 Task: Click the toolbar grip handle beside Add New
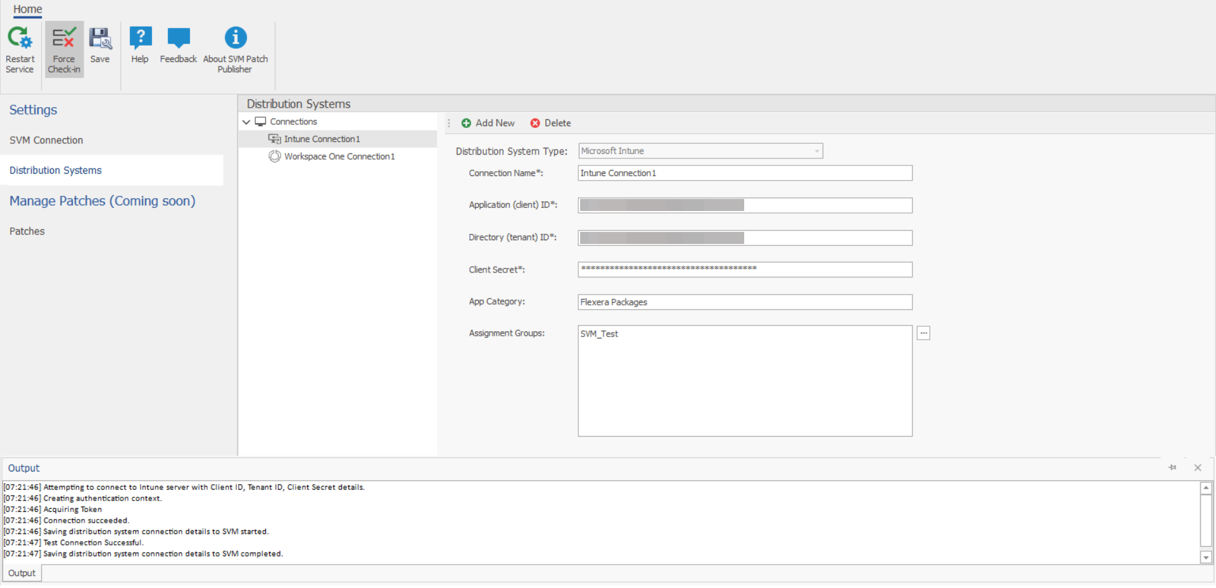(x=449, y=123)
